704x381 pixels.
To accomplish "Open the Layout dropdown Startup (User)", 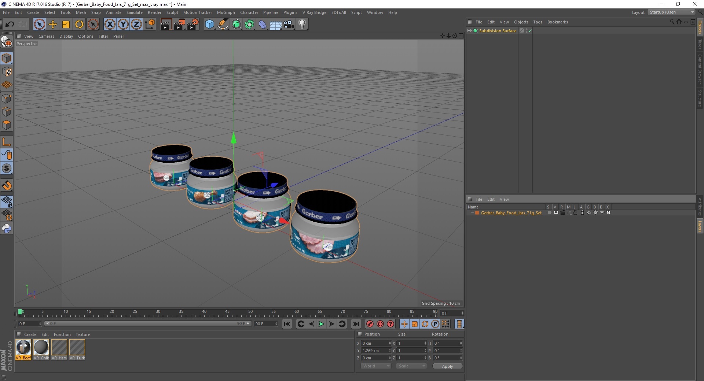I will pyautogui.click(x=671, y=12).
